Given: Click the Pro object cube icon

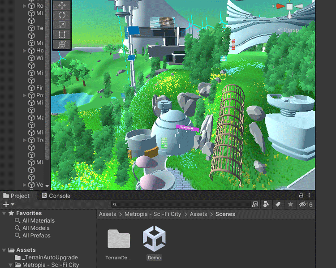Looking at the screenshot, I should (31, 95).
